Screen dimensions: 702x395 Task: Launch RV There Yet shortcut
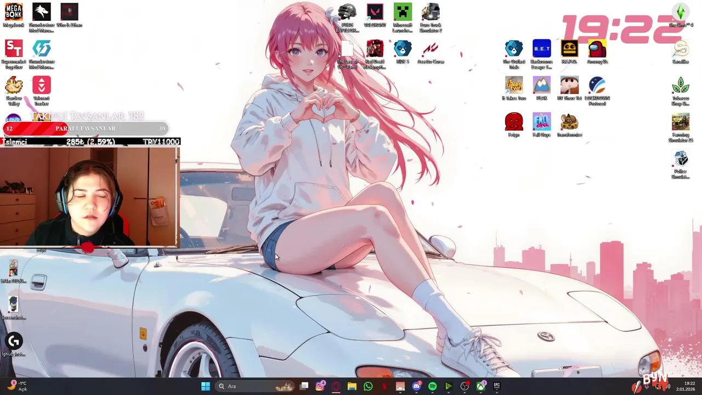[569, 86]
